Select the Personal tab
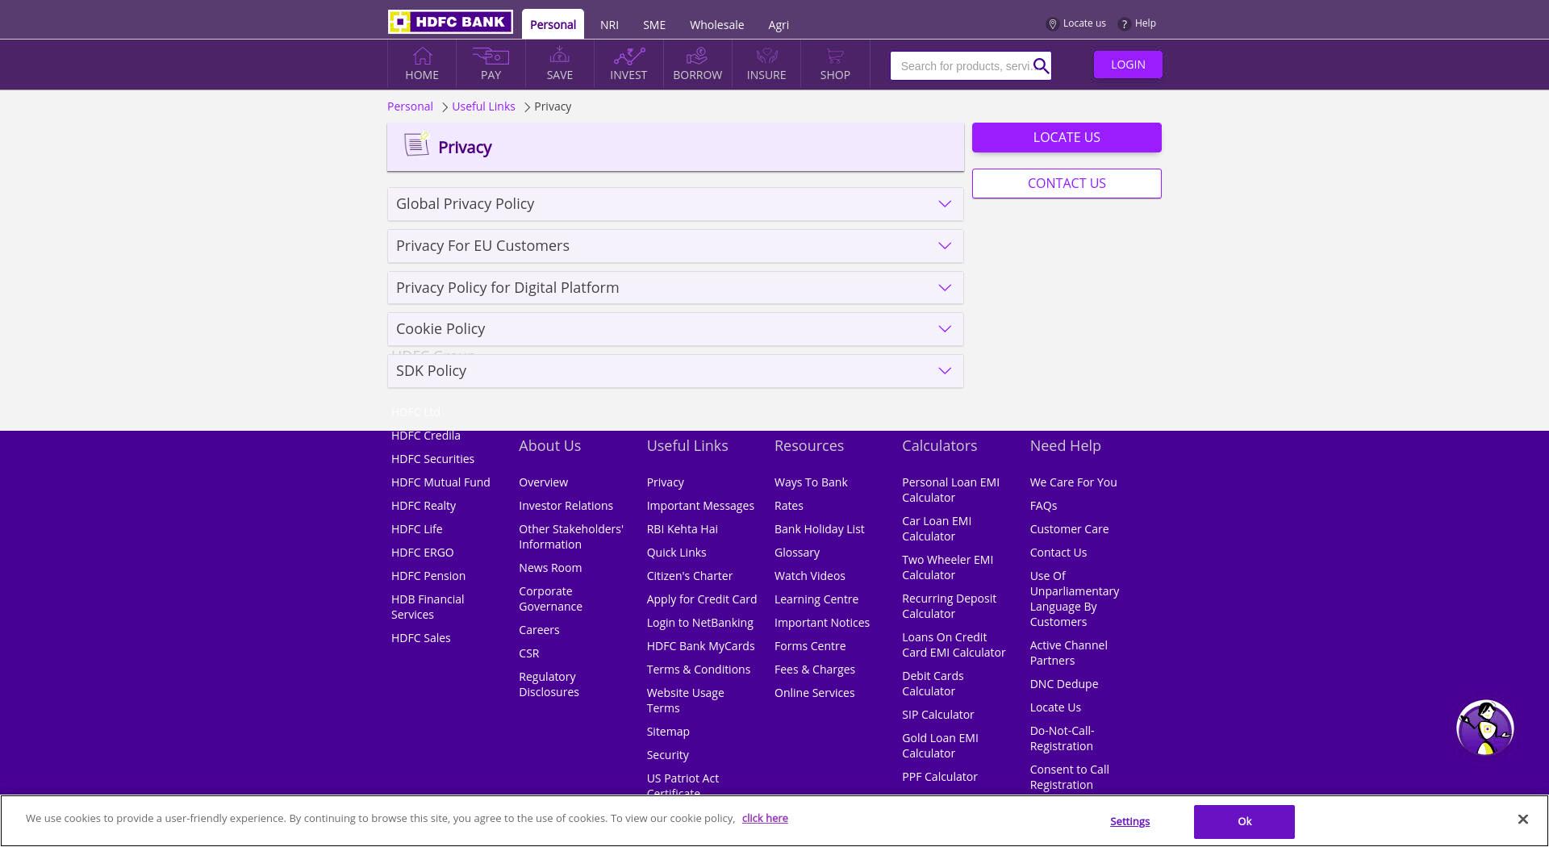Screen dimensions: 1549x847 pyautogui.click(x=553, y=24)
